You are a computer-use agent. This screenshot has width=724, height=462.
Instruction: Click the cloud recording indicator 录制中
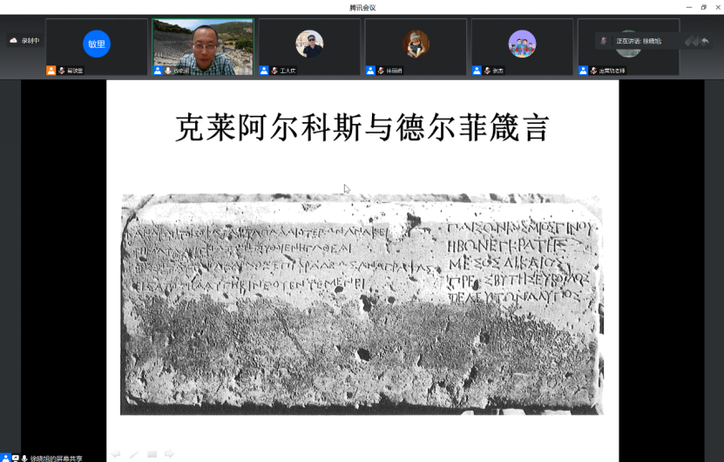coord(24,40)
